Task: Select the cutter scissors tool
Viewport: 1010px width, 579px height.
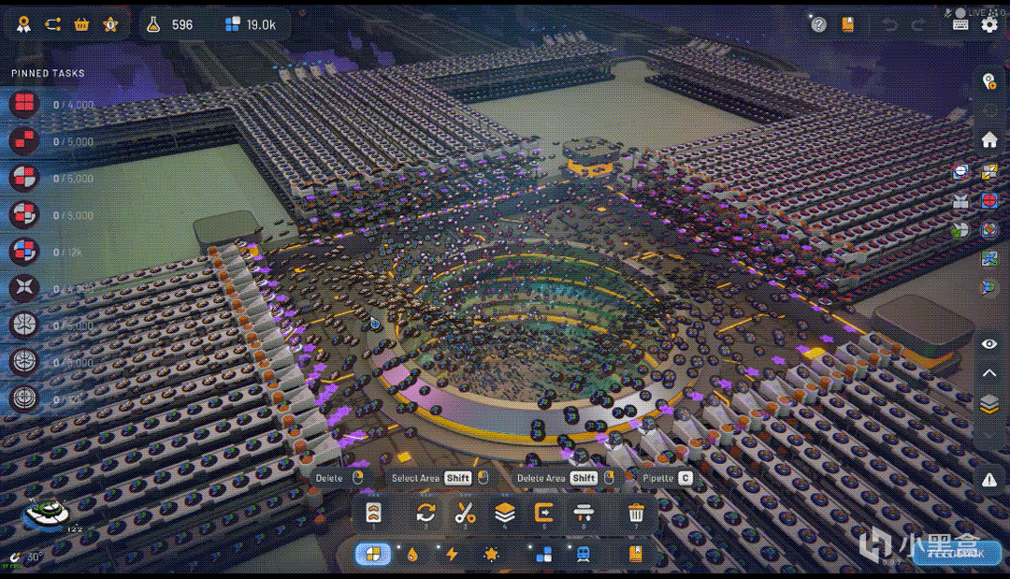Action: tap(465, 514)
